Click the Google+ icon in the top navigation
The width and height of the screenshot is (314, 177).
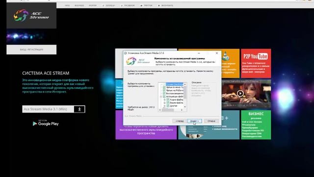click(104, 5)
